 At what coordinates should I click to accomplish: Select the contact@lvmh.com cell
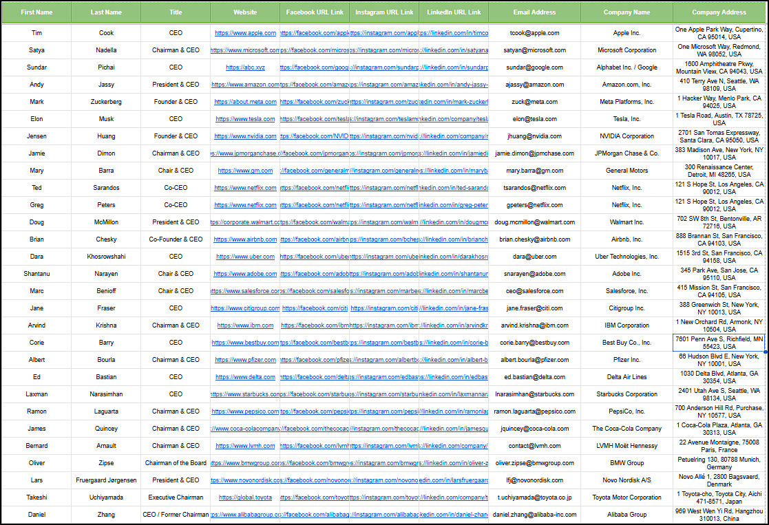pos(534,446)
